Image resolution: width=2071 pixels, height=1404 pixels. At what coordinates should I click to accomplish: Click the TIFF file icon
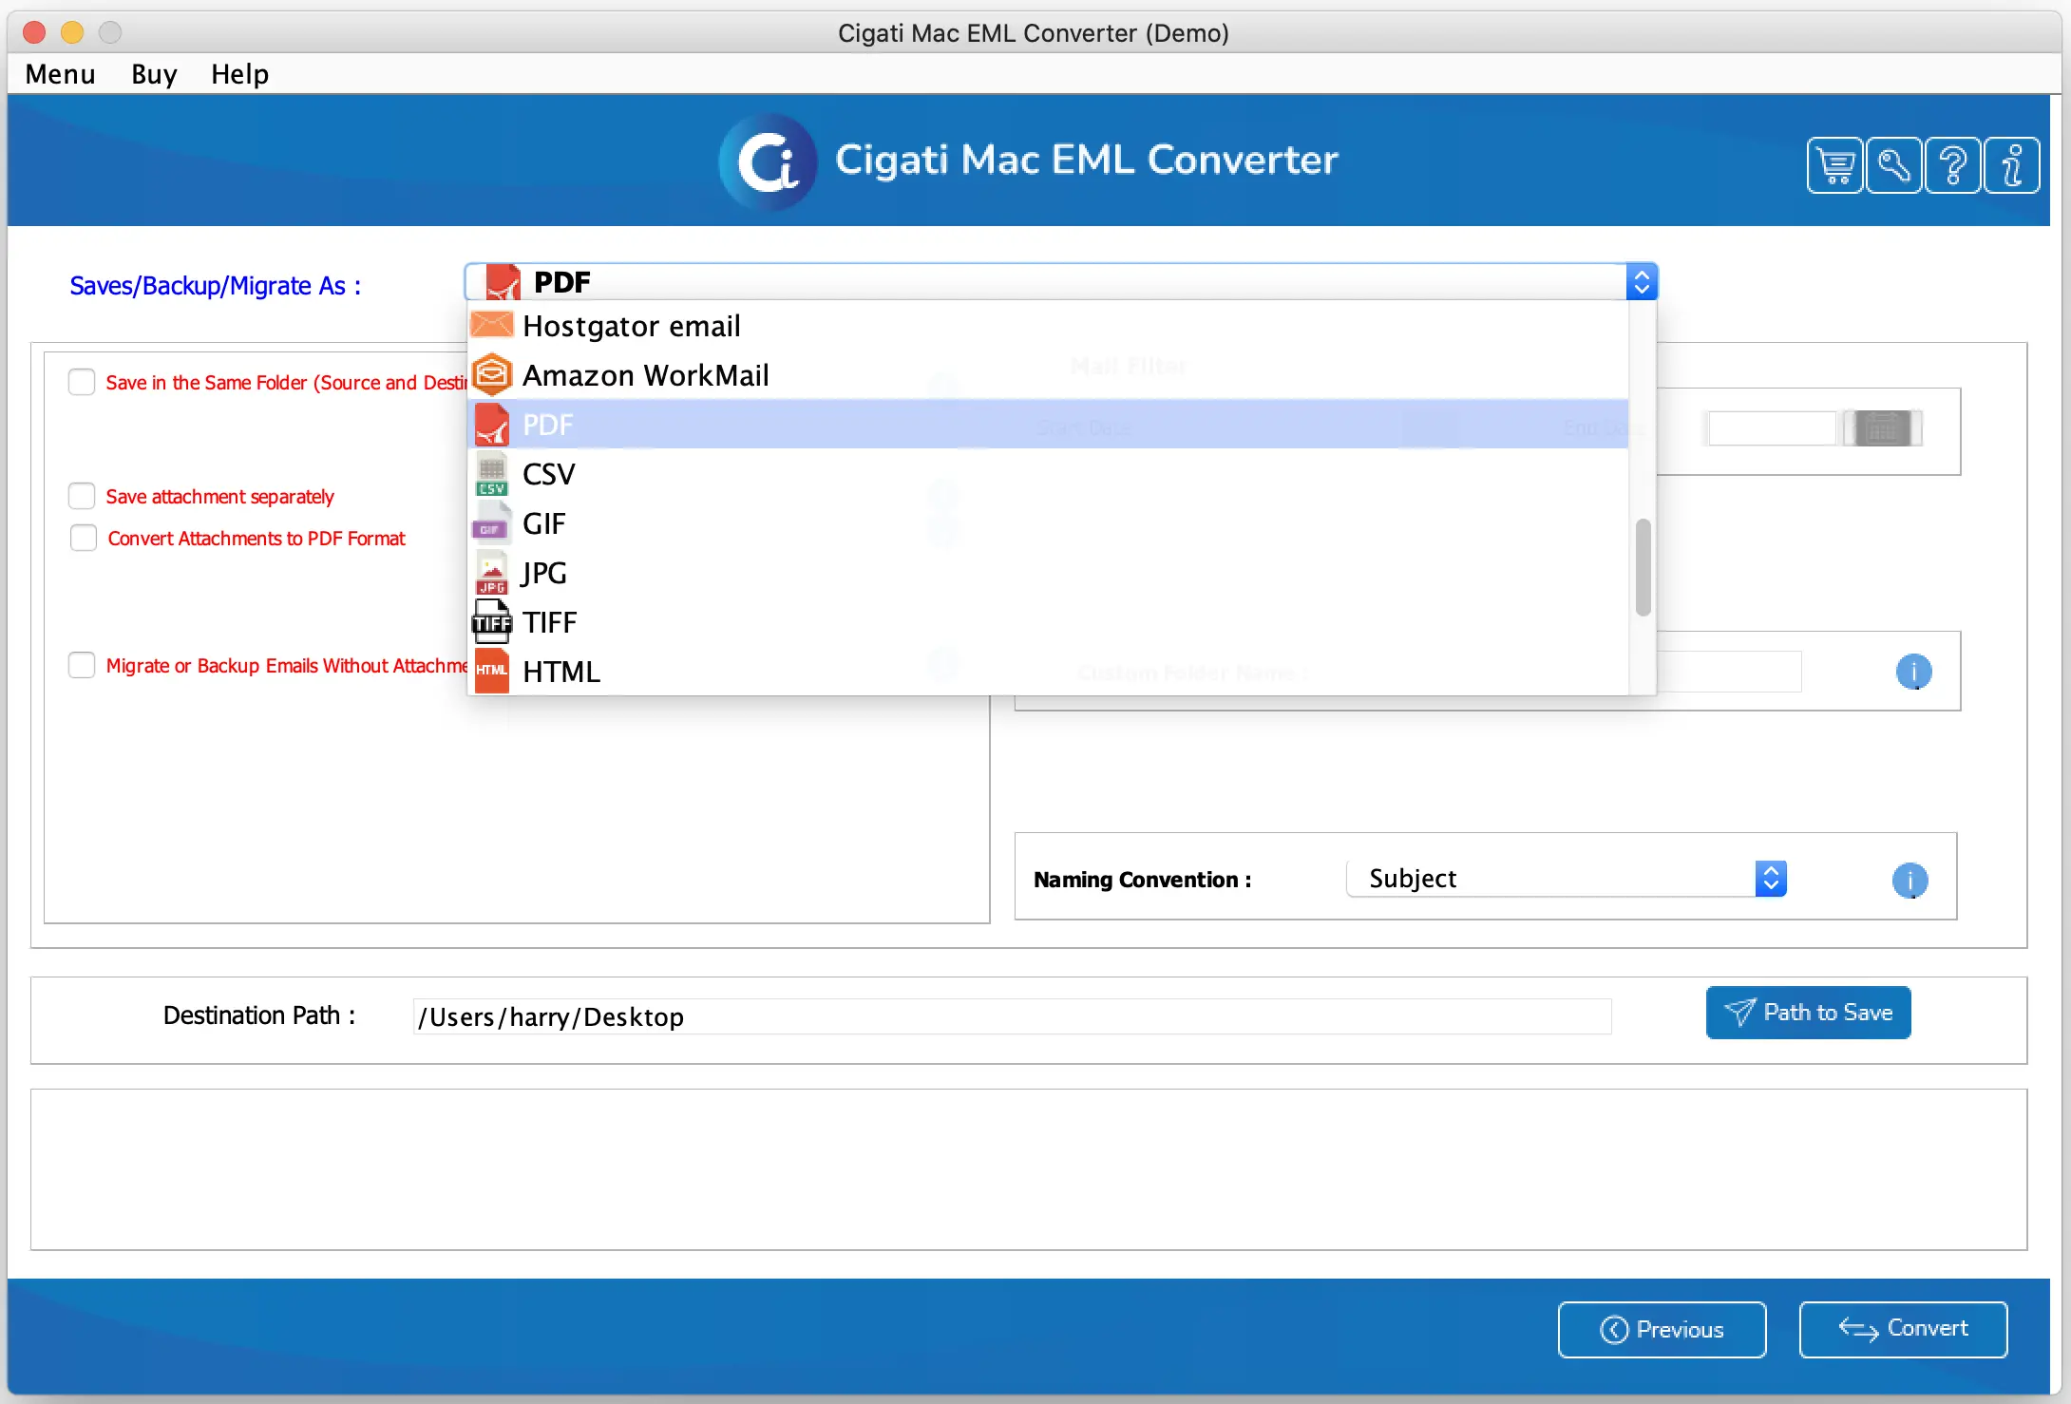click(491, 622)
